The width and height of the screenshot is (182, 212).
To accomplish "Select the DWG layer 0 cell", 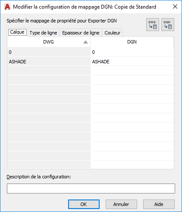I will tap(49, 52).
